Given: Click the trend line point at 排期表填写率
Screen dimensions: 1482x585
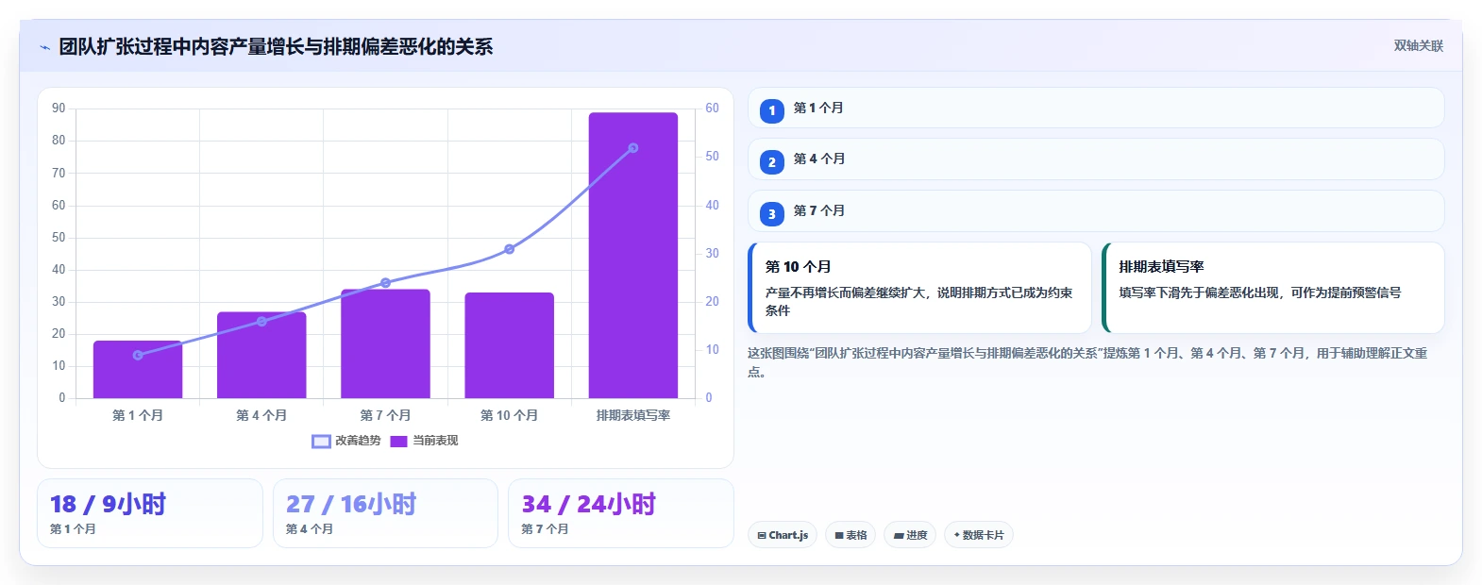Looking at the screenshot, I should 633,148.
